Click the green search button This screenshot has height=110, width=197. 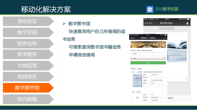point(148,63)
